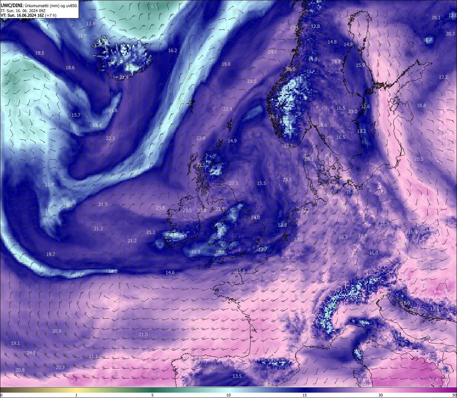The image size is (457, 398).
Task: Click the 22.9 value label
Action: click(x=201, y=138)
